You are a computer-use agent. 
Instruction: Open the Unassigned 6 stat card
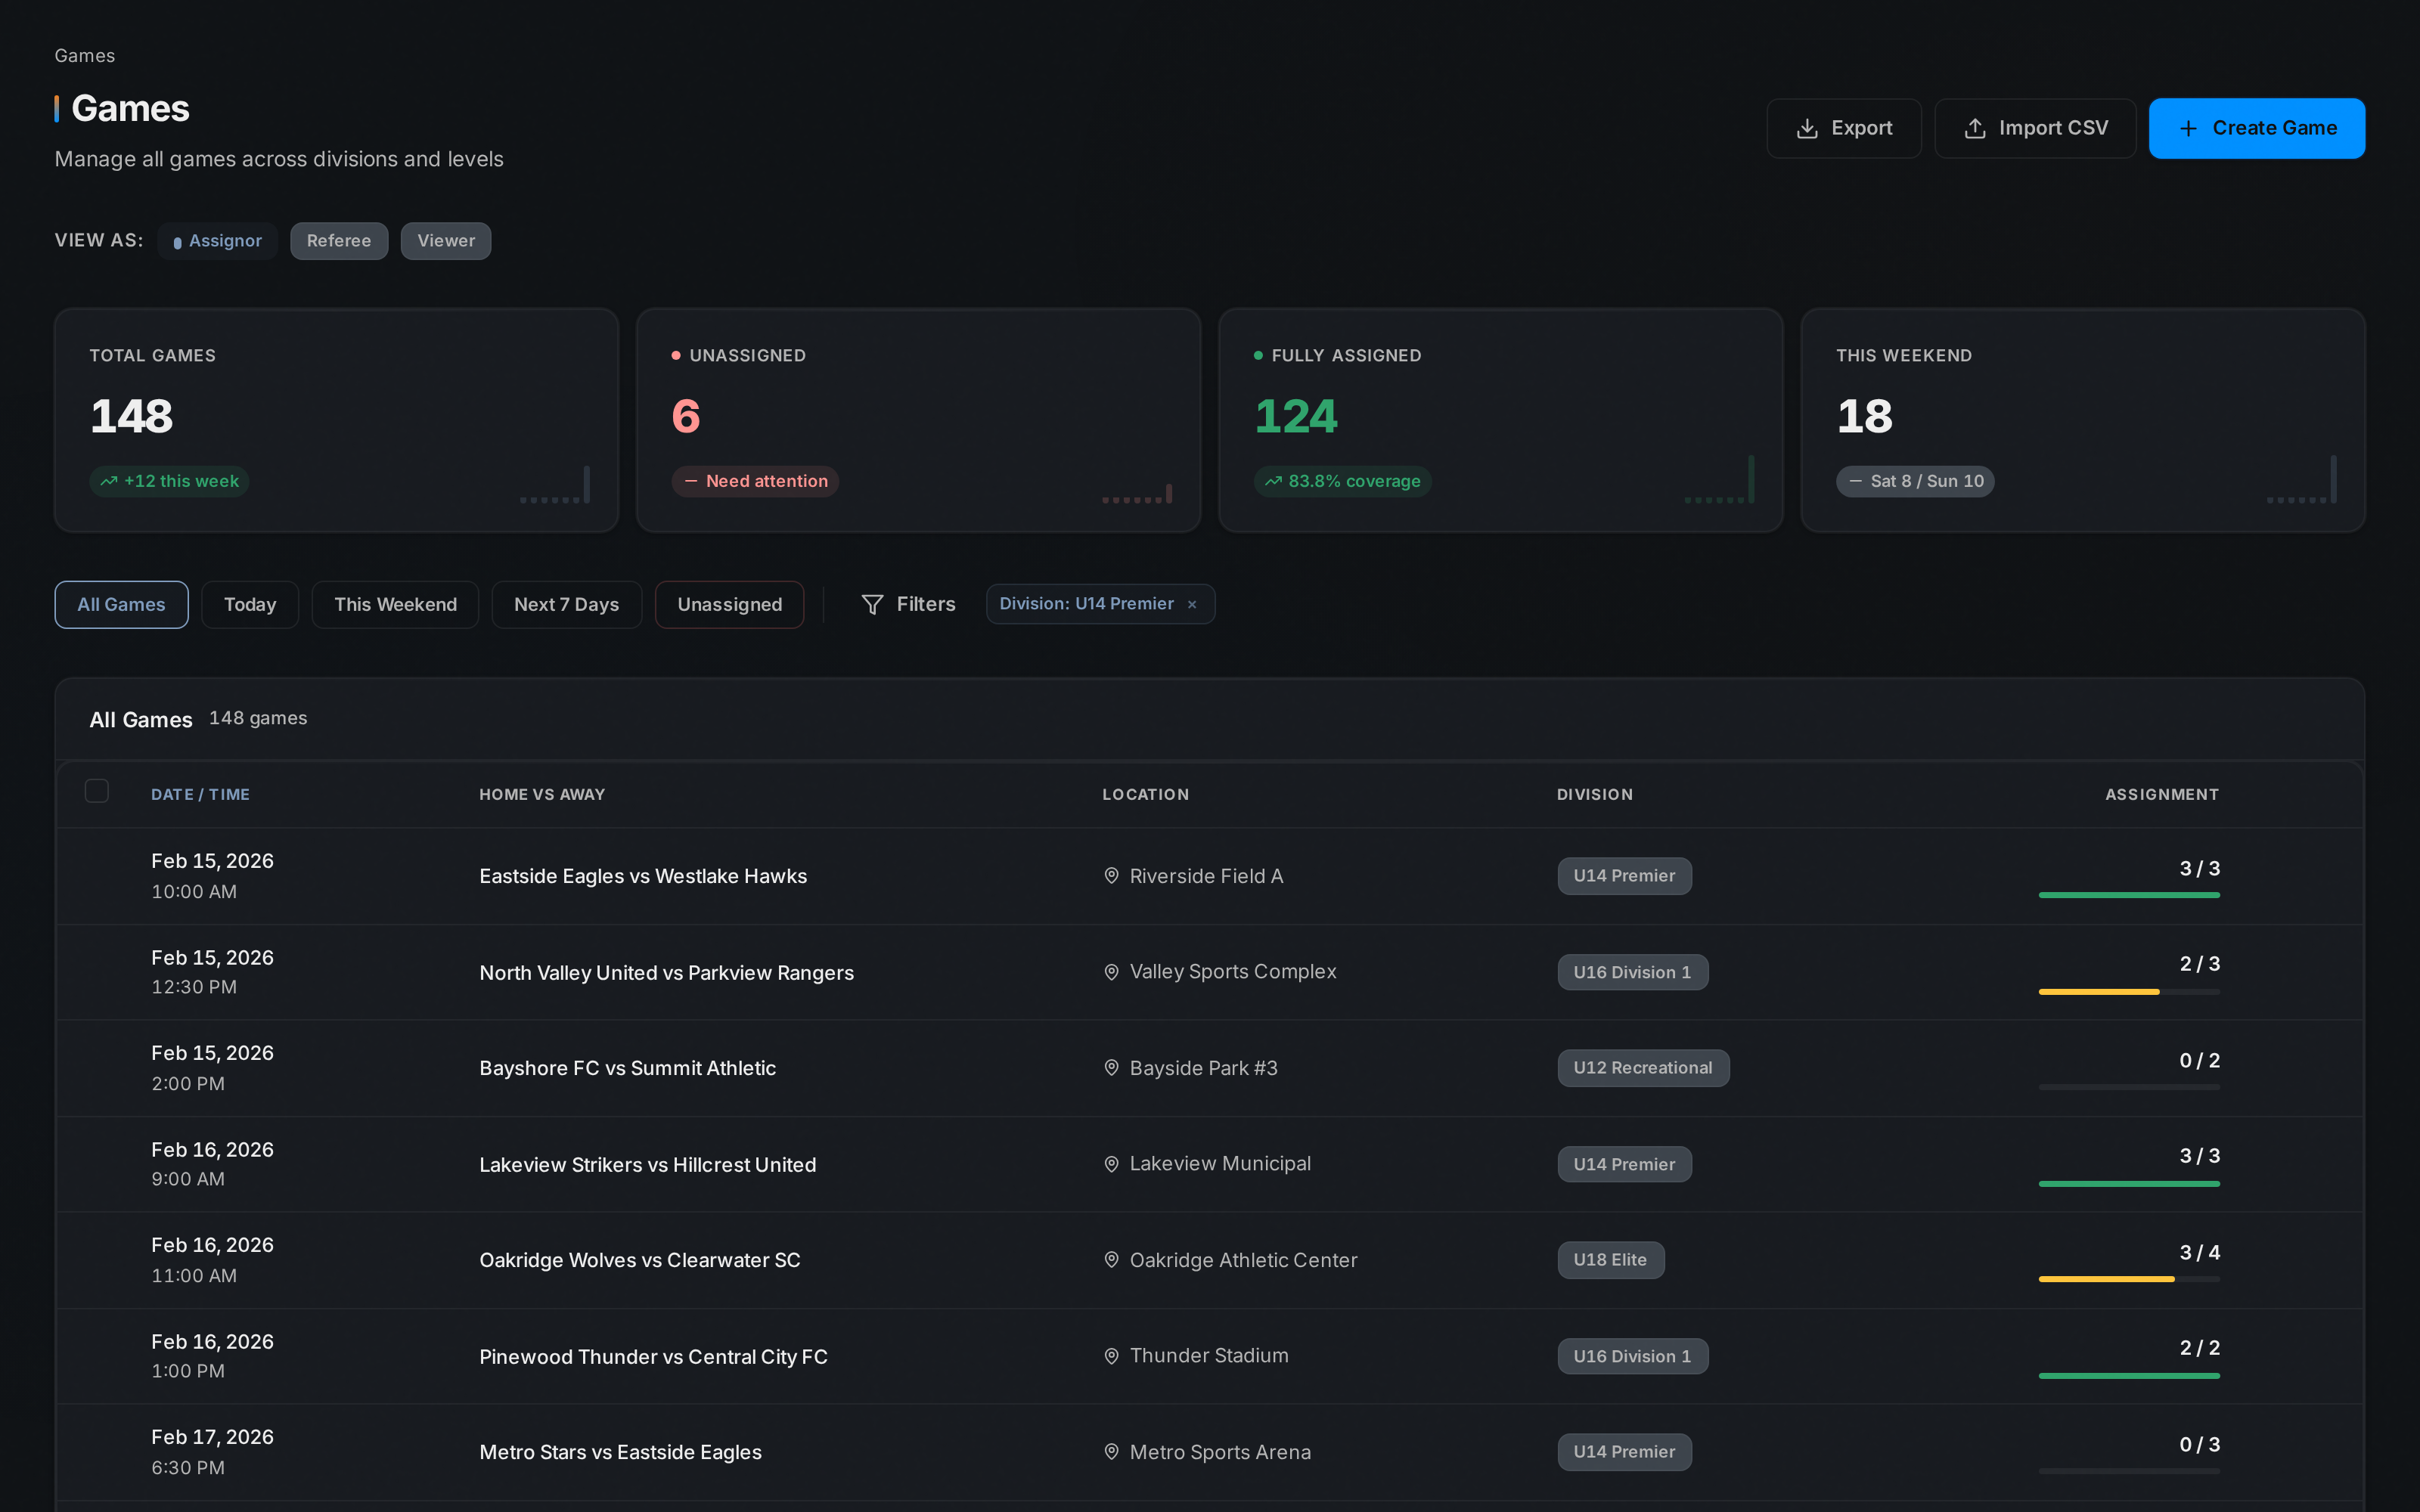918,420
